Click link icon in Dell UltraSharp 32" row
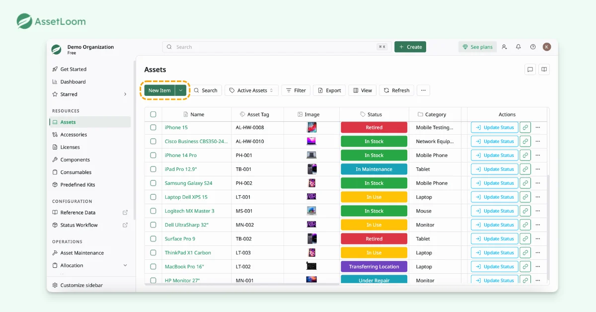 525,225
